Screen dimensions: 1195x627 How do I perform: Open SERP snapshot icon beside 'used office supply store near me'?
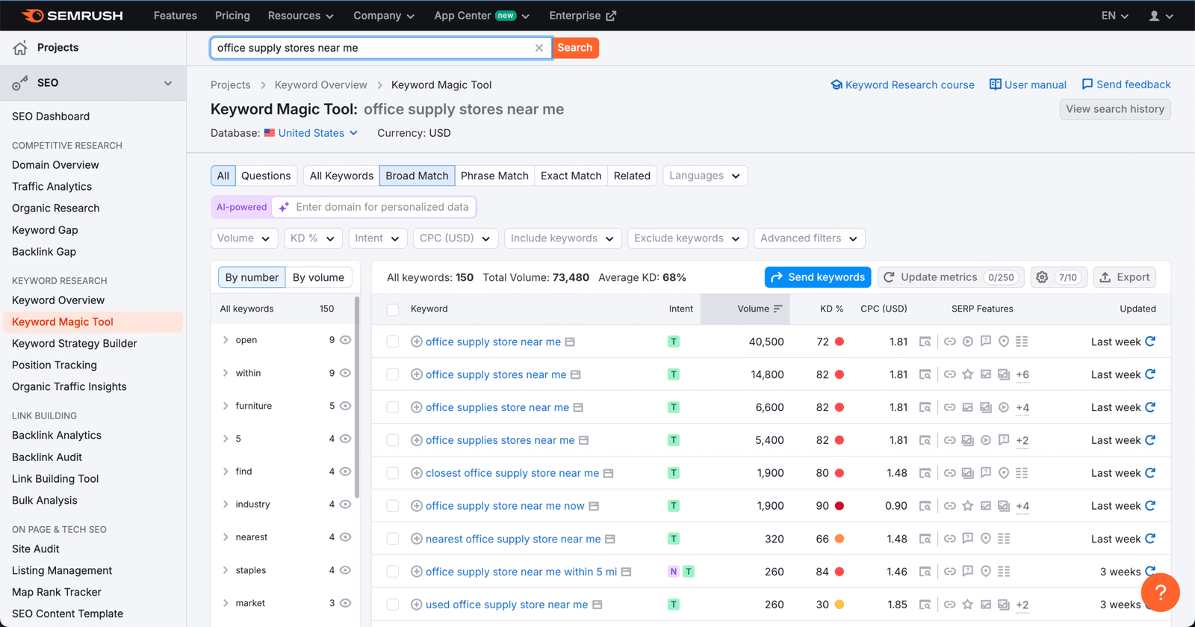pyautogui.click(x=597, y=605)
